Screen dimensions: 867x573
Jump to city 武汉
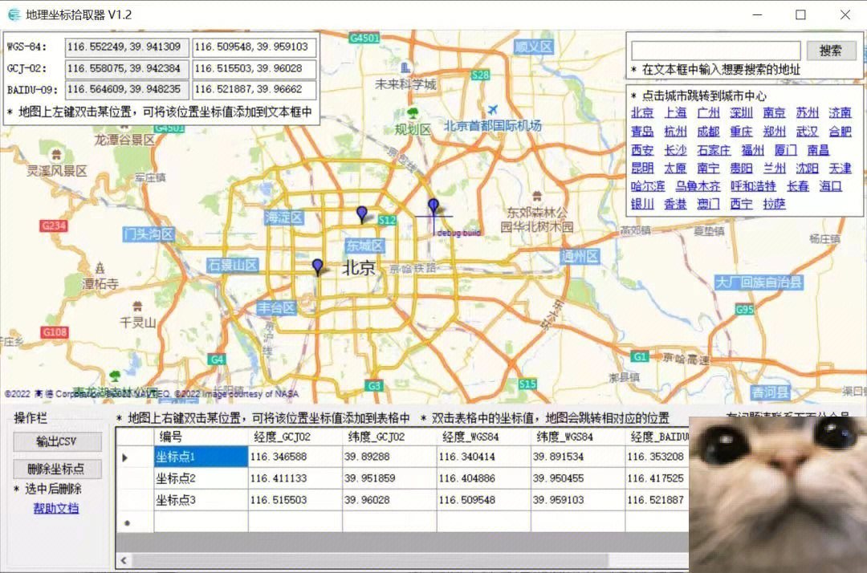808,132
